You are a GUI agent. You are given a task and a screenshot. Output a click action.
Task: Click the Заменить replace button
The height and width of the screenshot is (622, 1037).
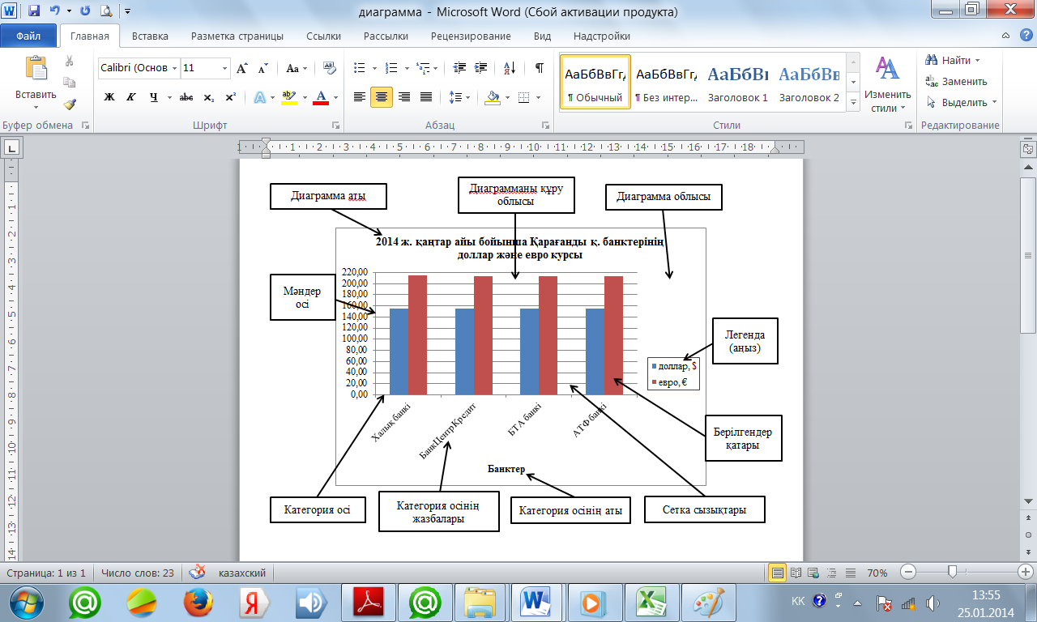[957, 82]
